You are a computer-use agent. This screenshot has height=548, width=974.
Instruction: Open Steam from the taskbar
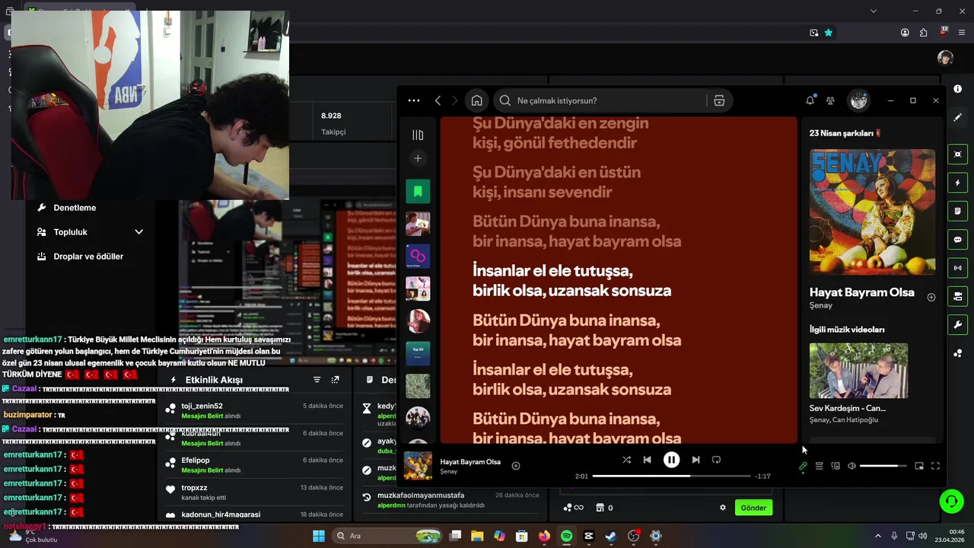pyautogui.click(x=611, y=536)
